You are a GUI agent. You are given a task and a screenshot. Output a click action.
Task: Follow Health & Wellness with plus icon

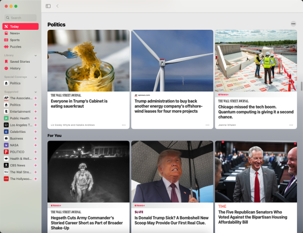[35, 159]
